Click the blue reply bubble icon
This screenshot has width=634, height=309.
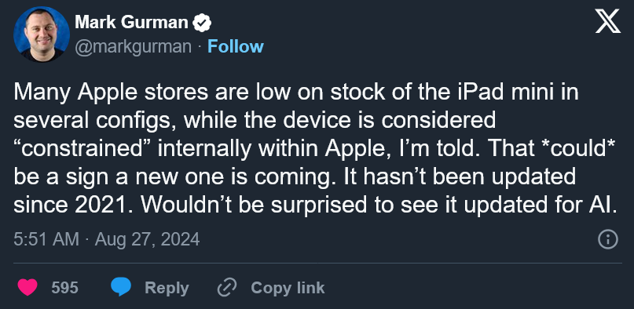click(x=121, y=287)
